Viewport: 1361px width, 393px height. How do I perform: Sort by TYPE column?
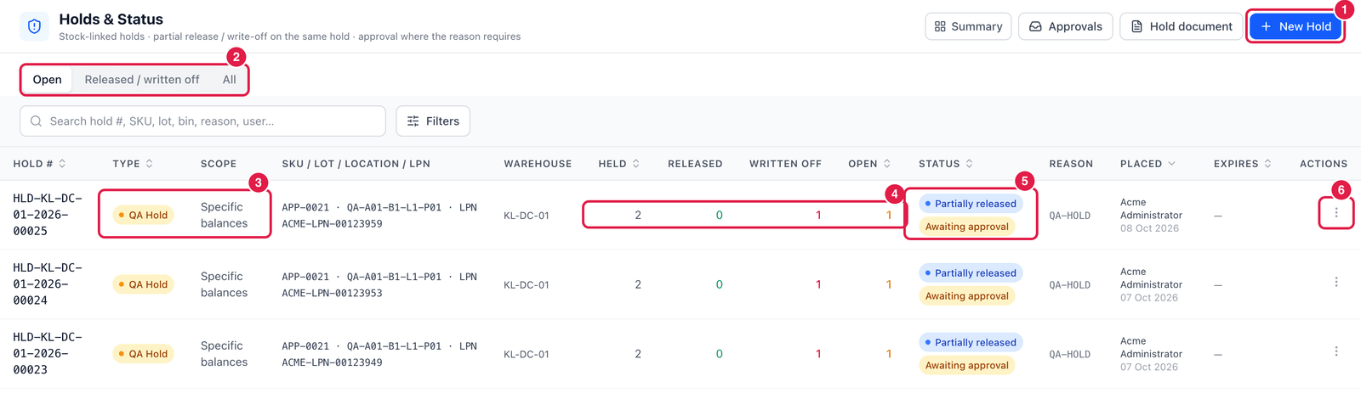(133, 164)
